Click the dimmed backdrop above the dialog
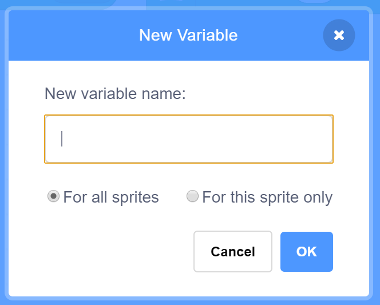The width and height of the screenshot is (380, 305). coord(229,3)
